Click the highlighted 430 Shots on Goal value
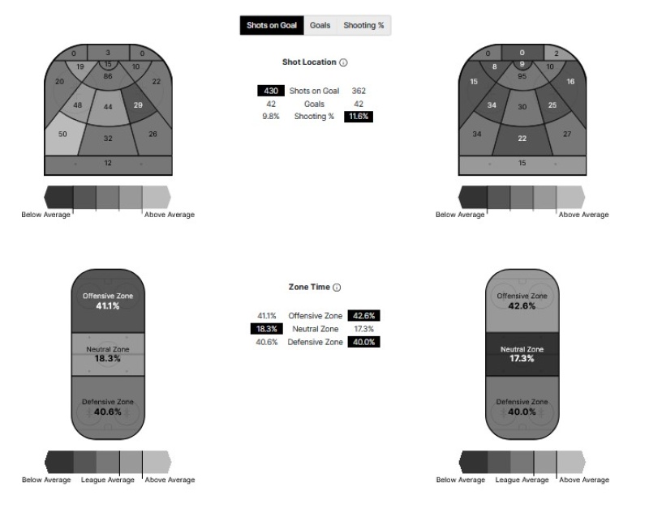This screenshot has height=512, width=649. tap(271, 91)
